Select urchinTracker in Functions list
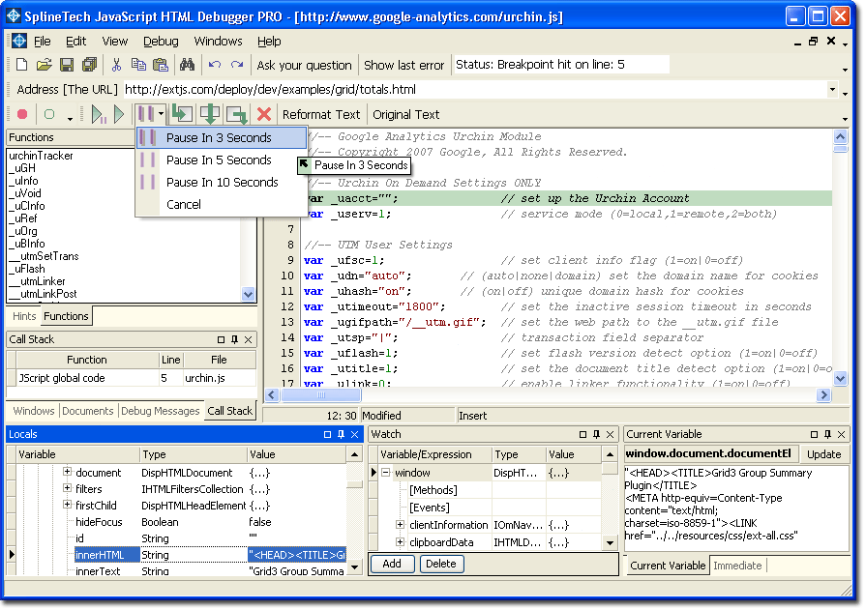The image size is (866, 610). (x=41, y=157)
